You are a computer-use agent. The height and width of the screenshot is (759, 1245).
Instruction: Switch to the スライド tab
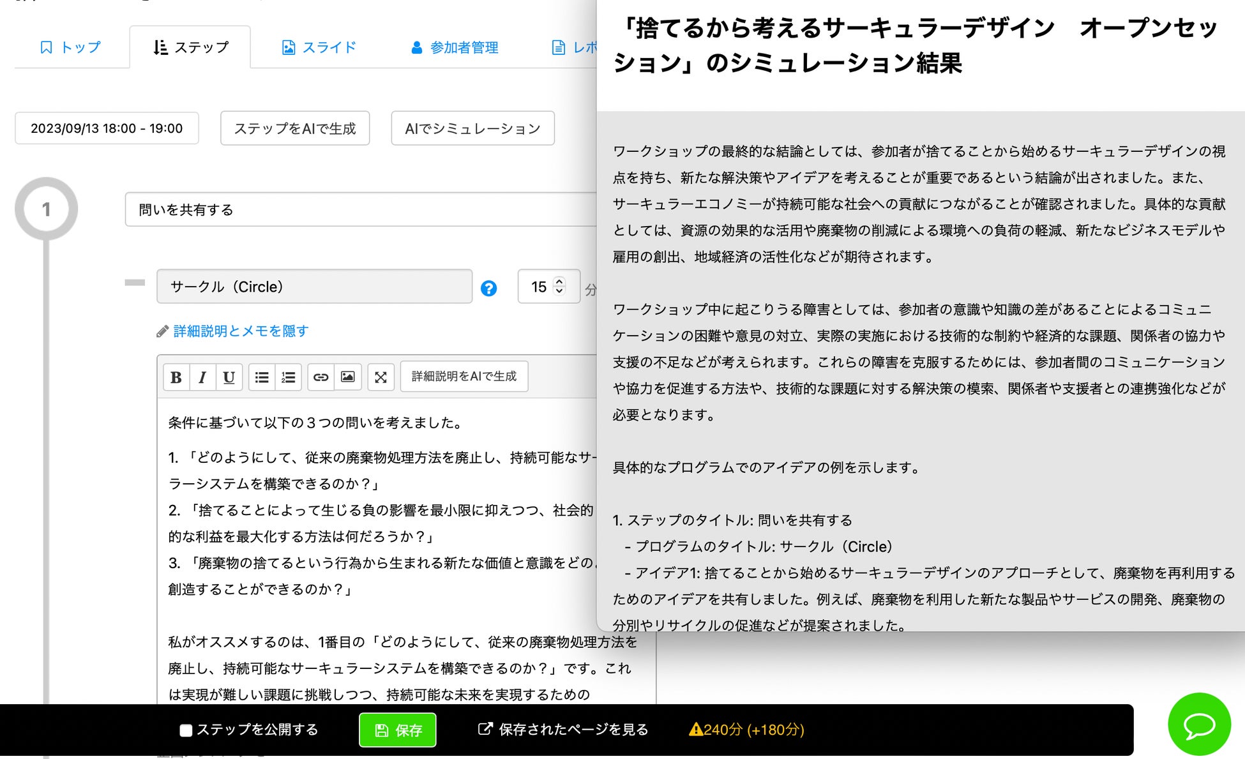tap(319, 47)
